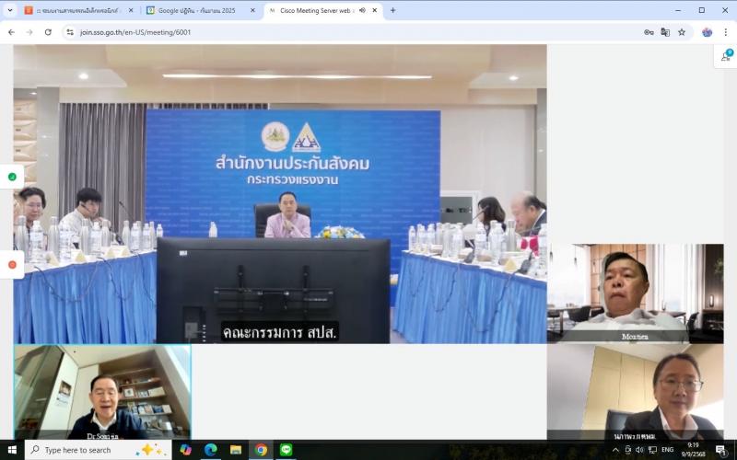Open the participants panel icon
This screenshot has height=460, width=737.
[x=725, y=57]
